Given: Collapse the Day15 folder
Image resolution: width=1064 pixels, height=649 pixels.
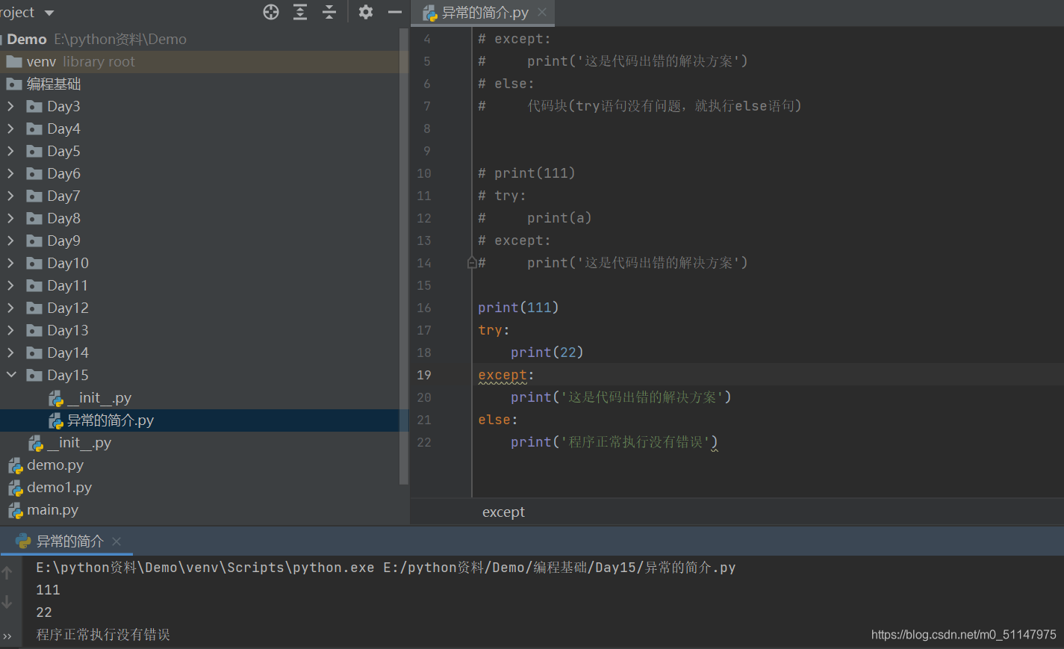Looking at the screenshot, I should pos(10,375).
